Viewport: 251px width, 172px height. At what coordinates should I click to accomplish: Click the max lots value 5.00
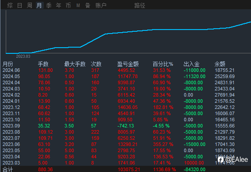pos(69,150)
